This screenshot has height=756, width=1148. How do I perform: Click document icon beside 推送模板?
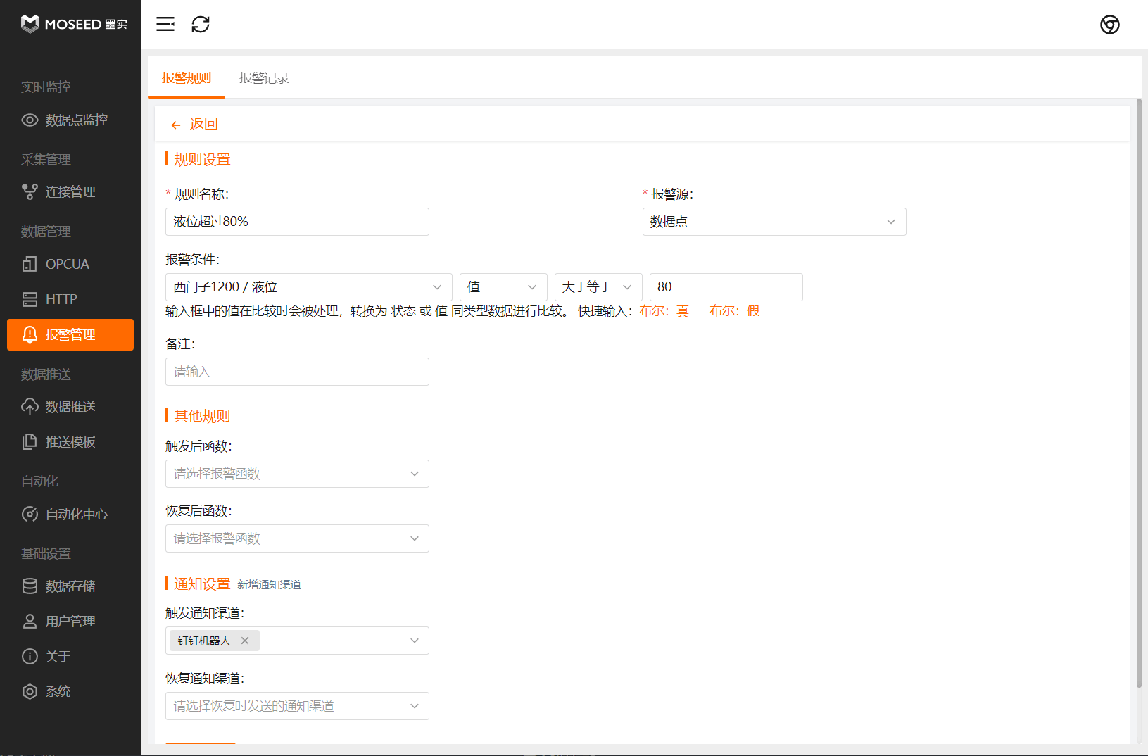(30, 442)
